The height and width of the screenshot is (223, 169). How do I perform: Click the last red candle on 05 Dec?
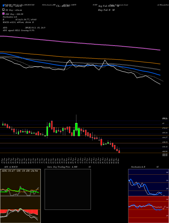pyautogui.click(x=119, y=152)
